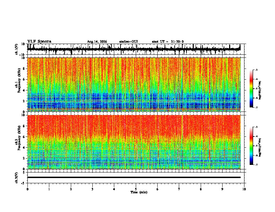Select the "start UT = 21:30: 0" text
Image resolution: width=275 pixels, height=212 pixels.
(168, 42)
